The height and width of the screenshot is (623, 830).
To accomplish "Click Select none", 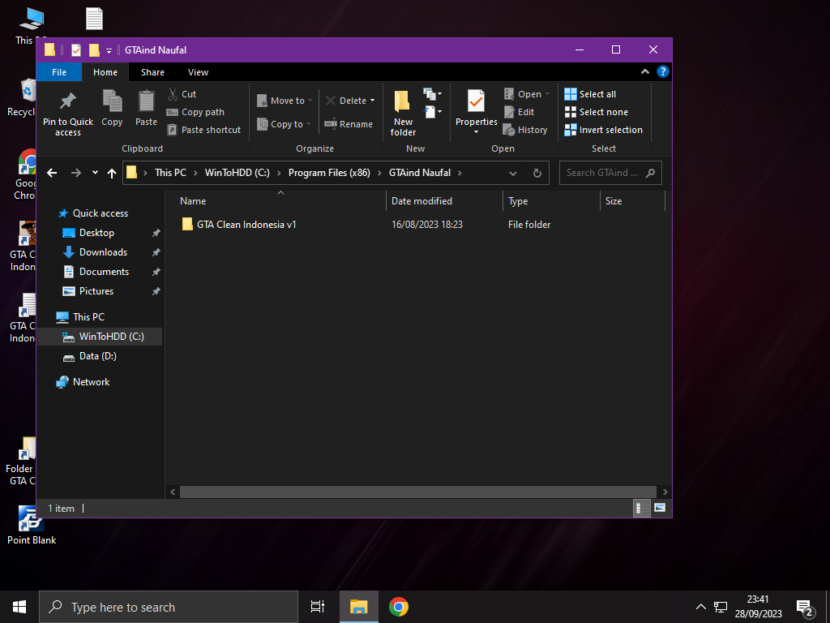I will click(596, 112).
